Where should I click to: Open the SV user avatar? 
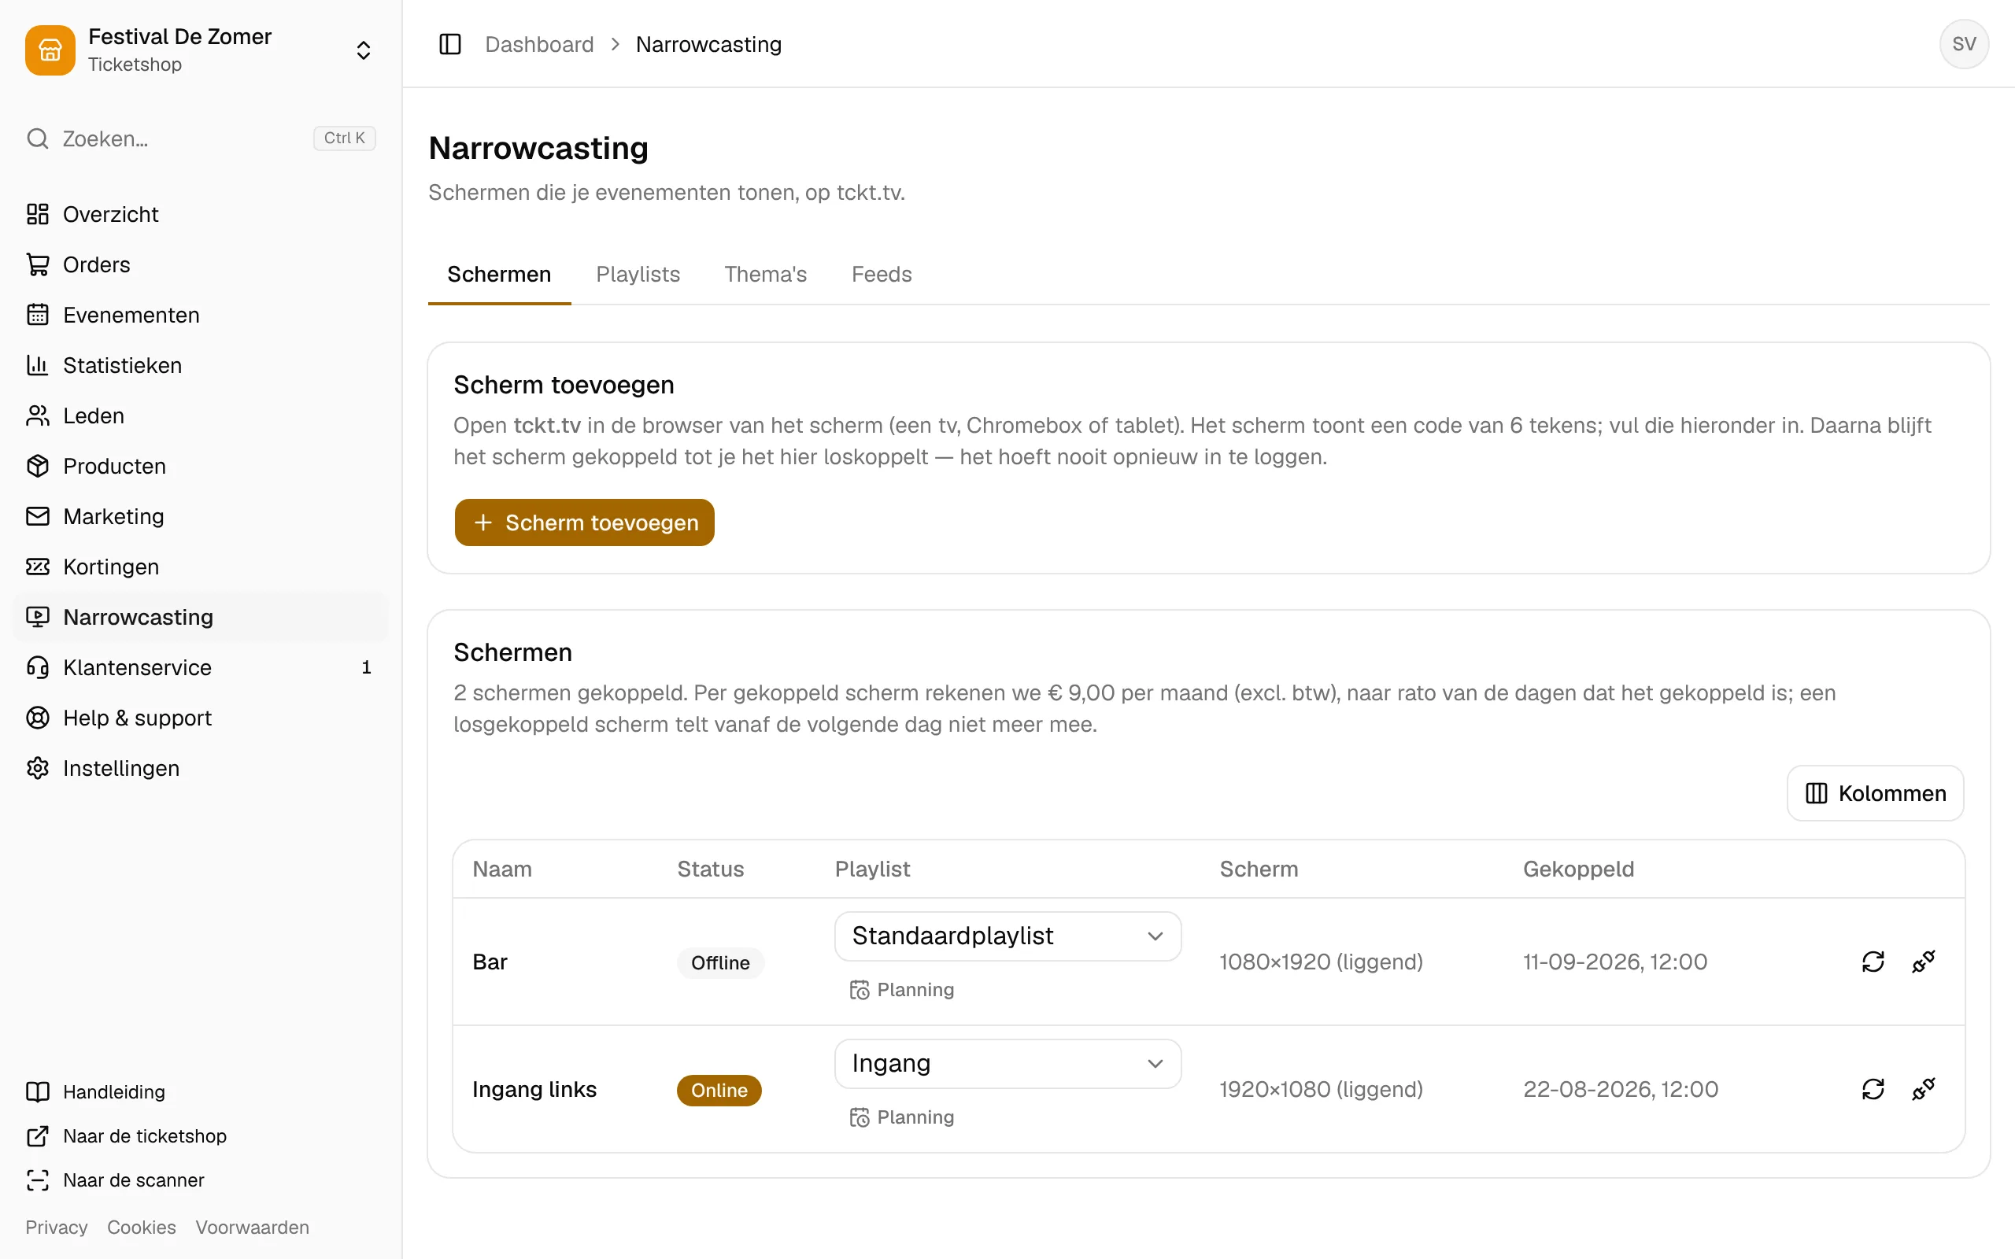[x=1963, y=44]
